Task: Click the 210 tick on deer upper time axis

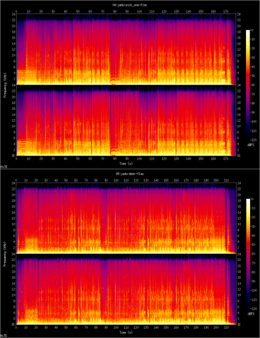Action: coord(226,180)
